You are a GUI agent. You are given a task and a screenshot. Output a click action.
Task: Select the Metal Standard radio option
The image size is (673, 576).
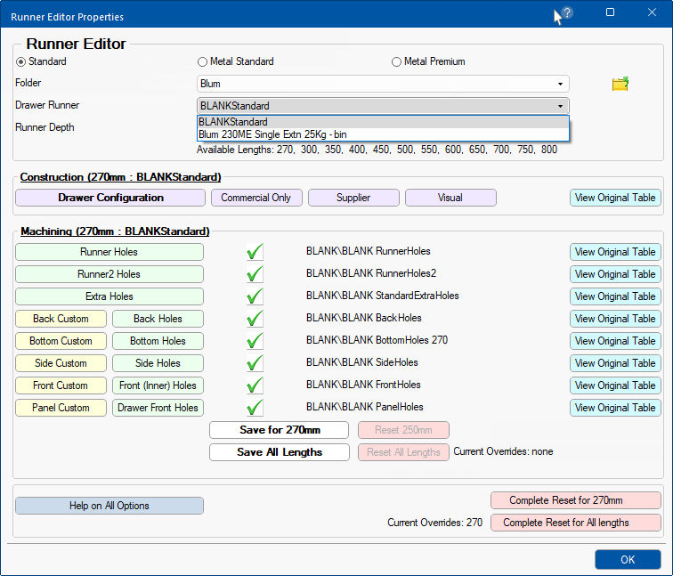(x=236, y=61)
